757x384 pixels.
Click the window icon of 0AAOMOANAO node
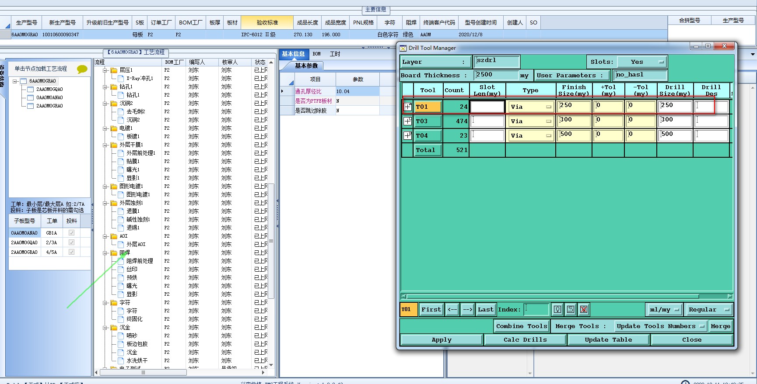pyautogui.click(x=31, y=98)
